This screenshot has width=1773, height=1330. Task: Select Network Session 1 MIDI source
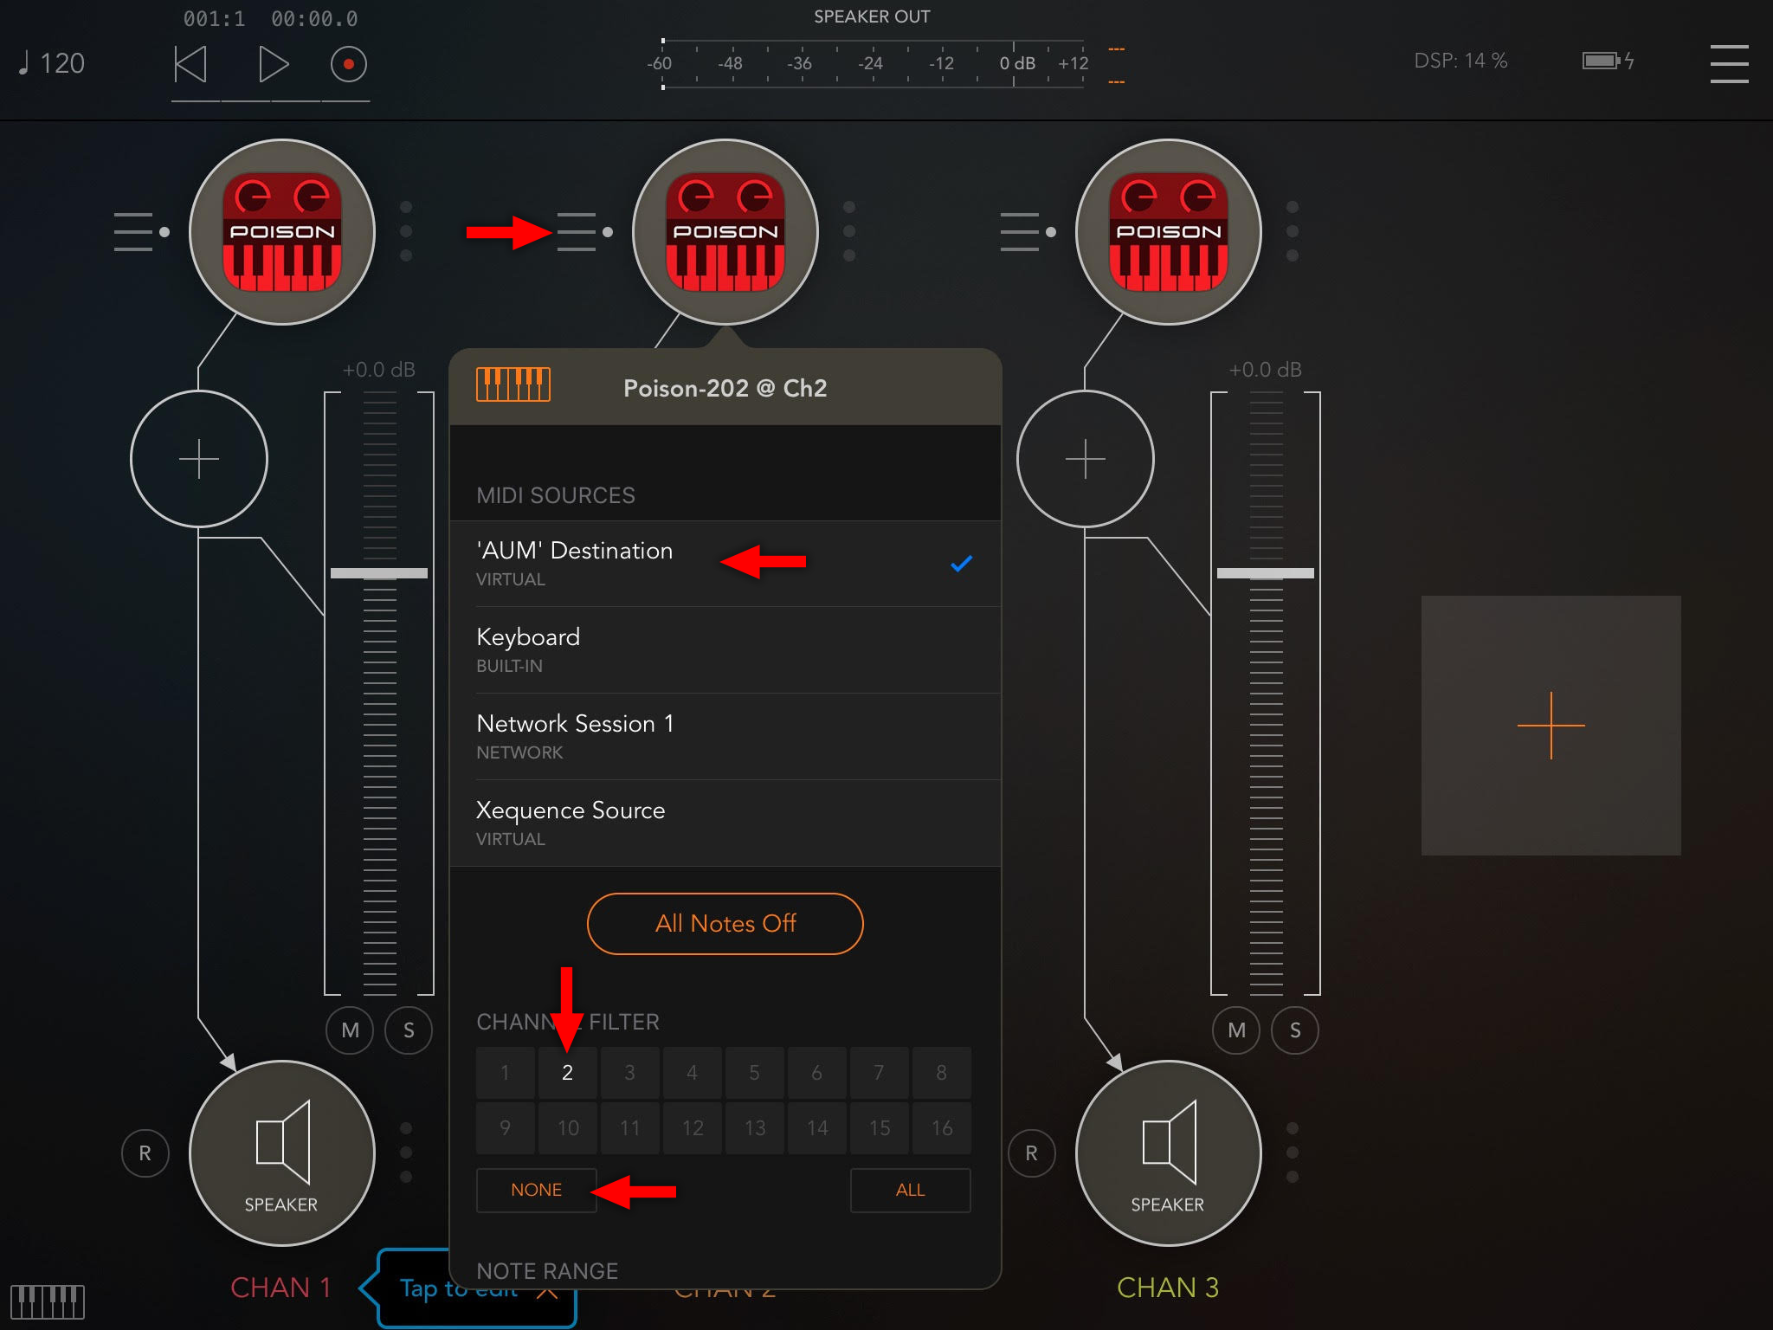(x=725, y=737)
